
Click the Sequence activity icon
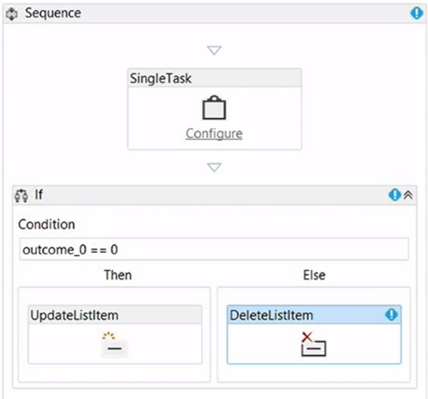[12, 13]
